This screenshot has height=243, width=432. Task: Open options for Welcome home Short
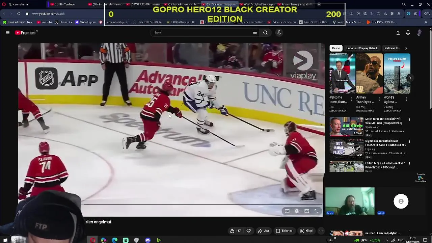click(352, 99)
